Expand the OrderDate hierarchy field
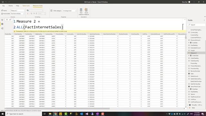Image resolution: width=206 pixels, height=116 pixels. click(x=189, y=56)
